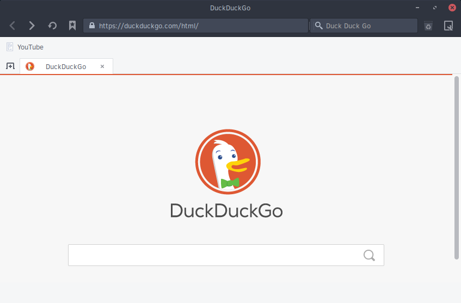Close the browser window
Screen dimensions: 461x303
[x=452, y=8]
